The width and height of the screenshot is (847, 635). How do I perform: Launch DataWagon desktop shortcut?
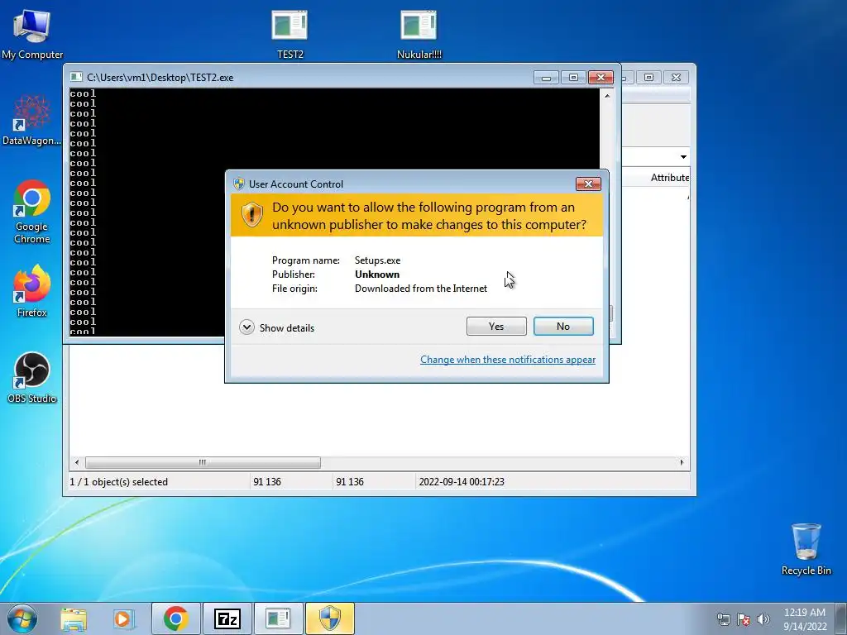pyautogui.click(x=31, y=120)
